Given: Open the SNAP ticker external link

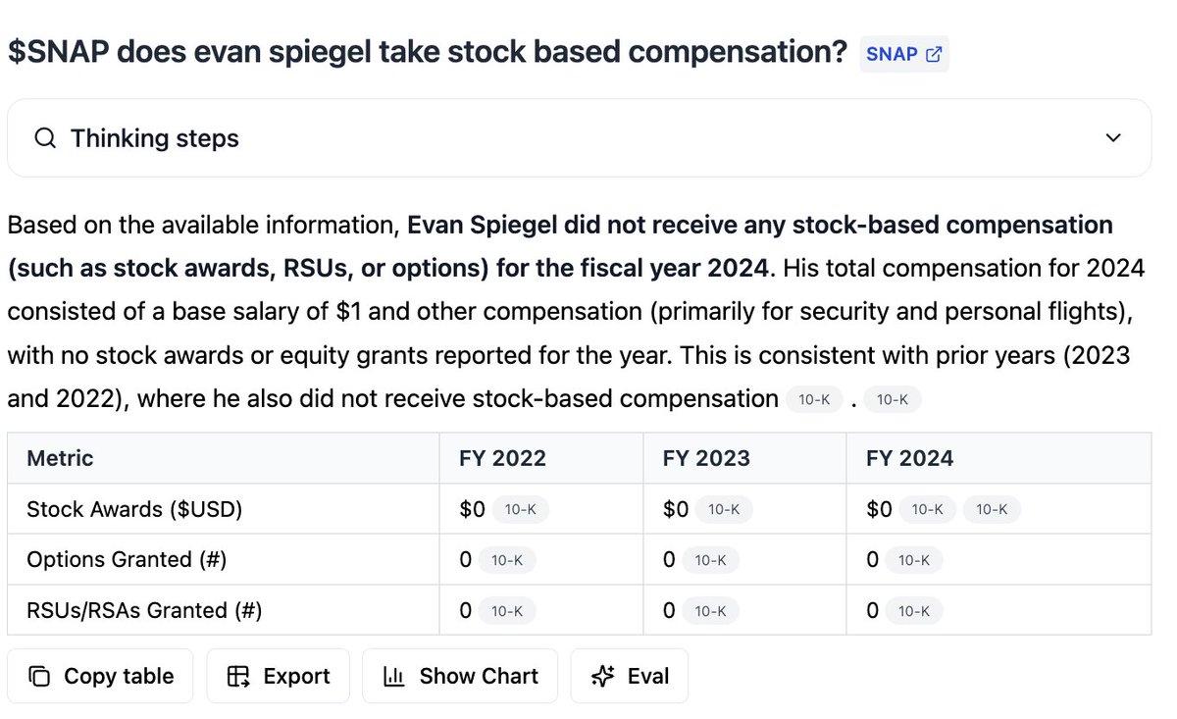Looking at the screenshot, I should click(x=904, y=54).
